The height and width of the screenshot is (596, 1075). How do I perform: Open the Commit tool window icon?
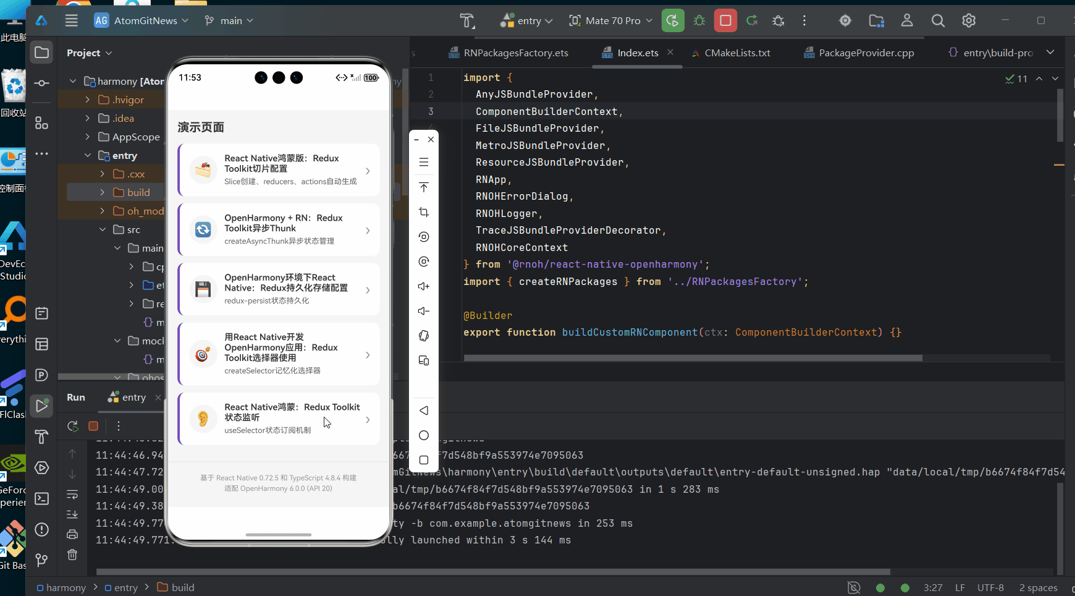point(41,83)
